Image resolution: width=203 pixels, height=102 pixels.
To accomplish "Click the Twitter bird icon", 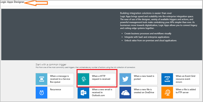I will pos(125,79).
